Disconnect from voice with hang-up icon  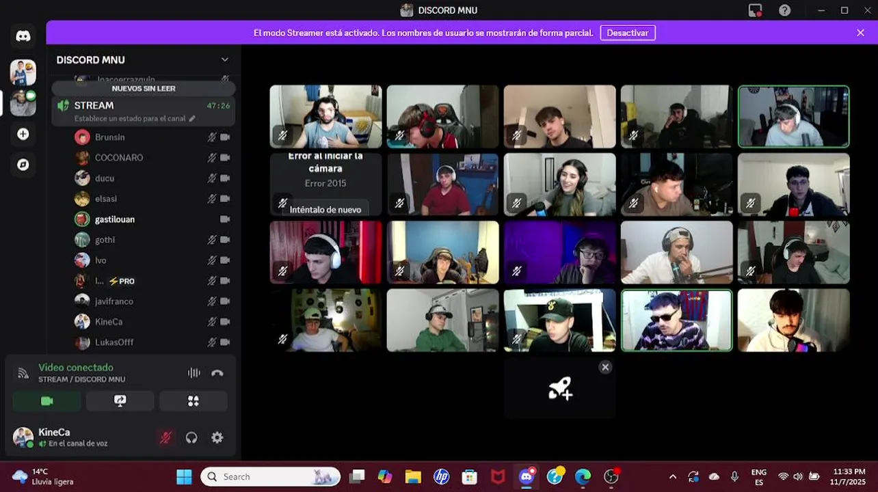pos(217,373)
